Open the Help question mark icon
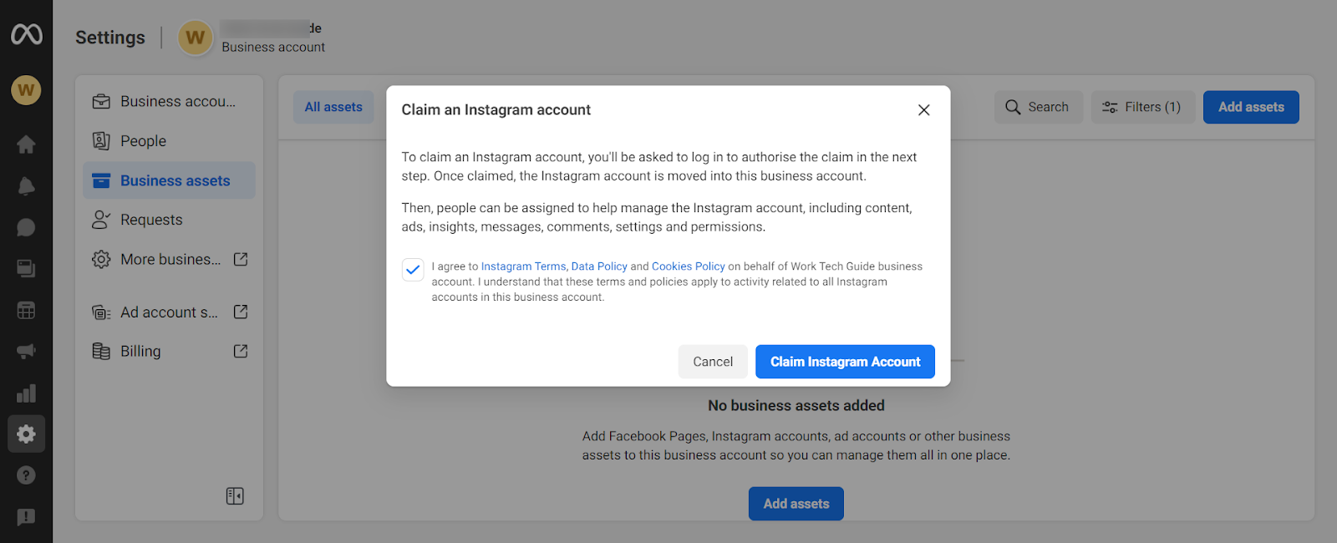This screenshot has width=1337, height=543. click(26, 475)
